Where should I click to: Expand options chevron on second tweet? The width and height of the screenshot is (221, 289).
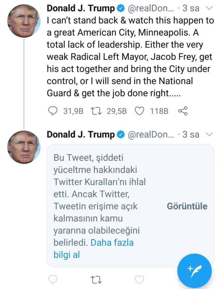pos(210,135)
